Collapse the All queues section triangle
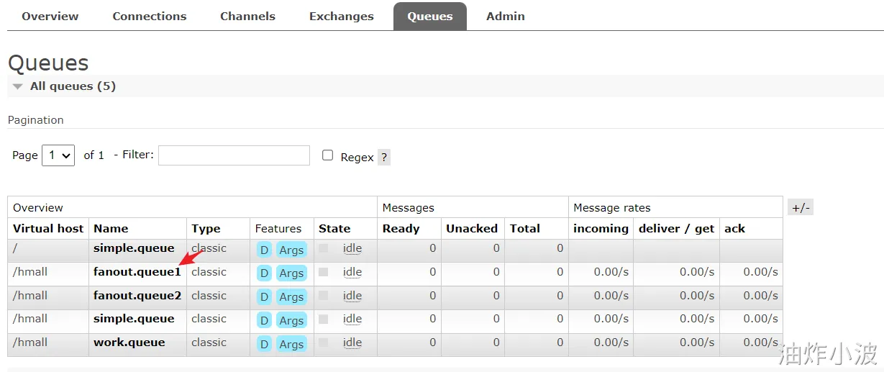The width and height of the screenshot is (884, 372). coord(18,86)
